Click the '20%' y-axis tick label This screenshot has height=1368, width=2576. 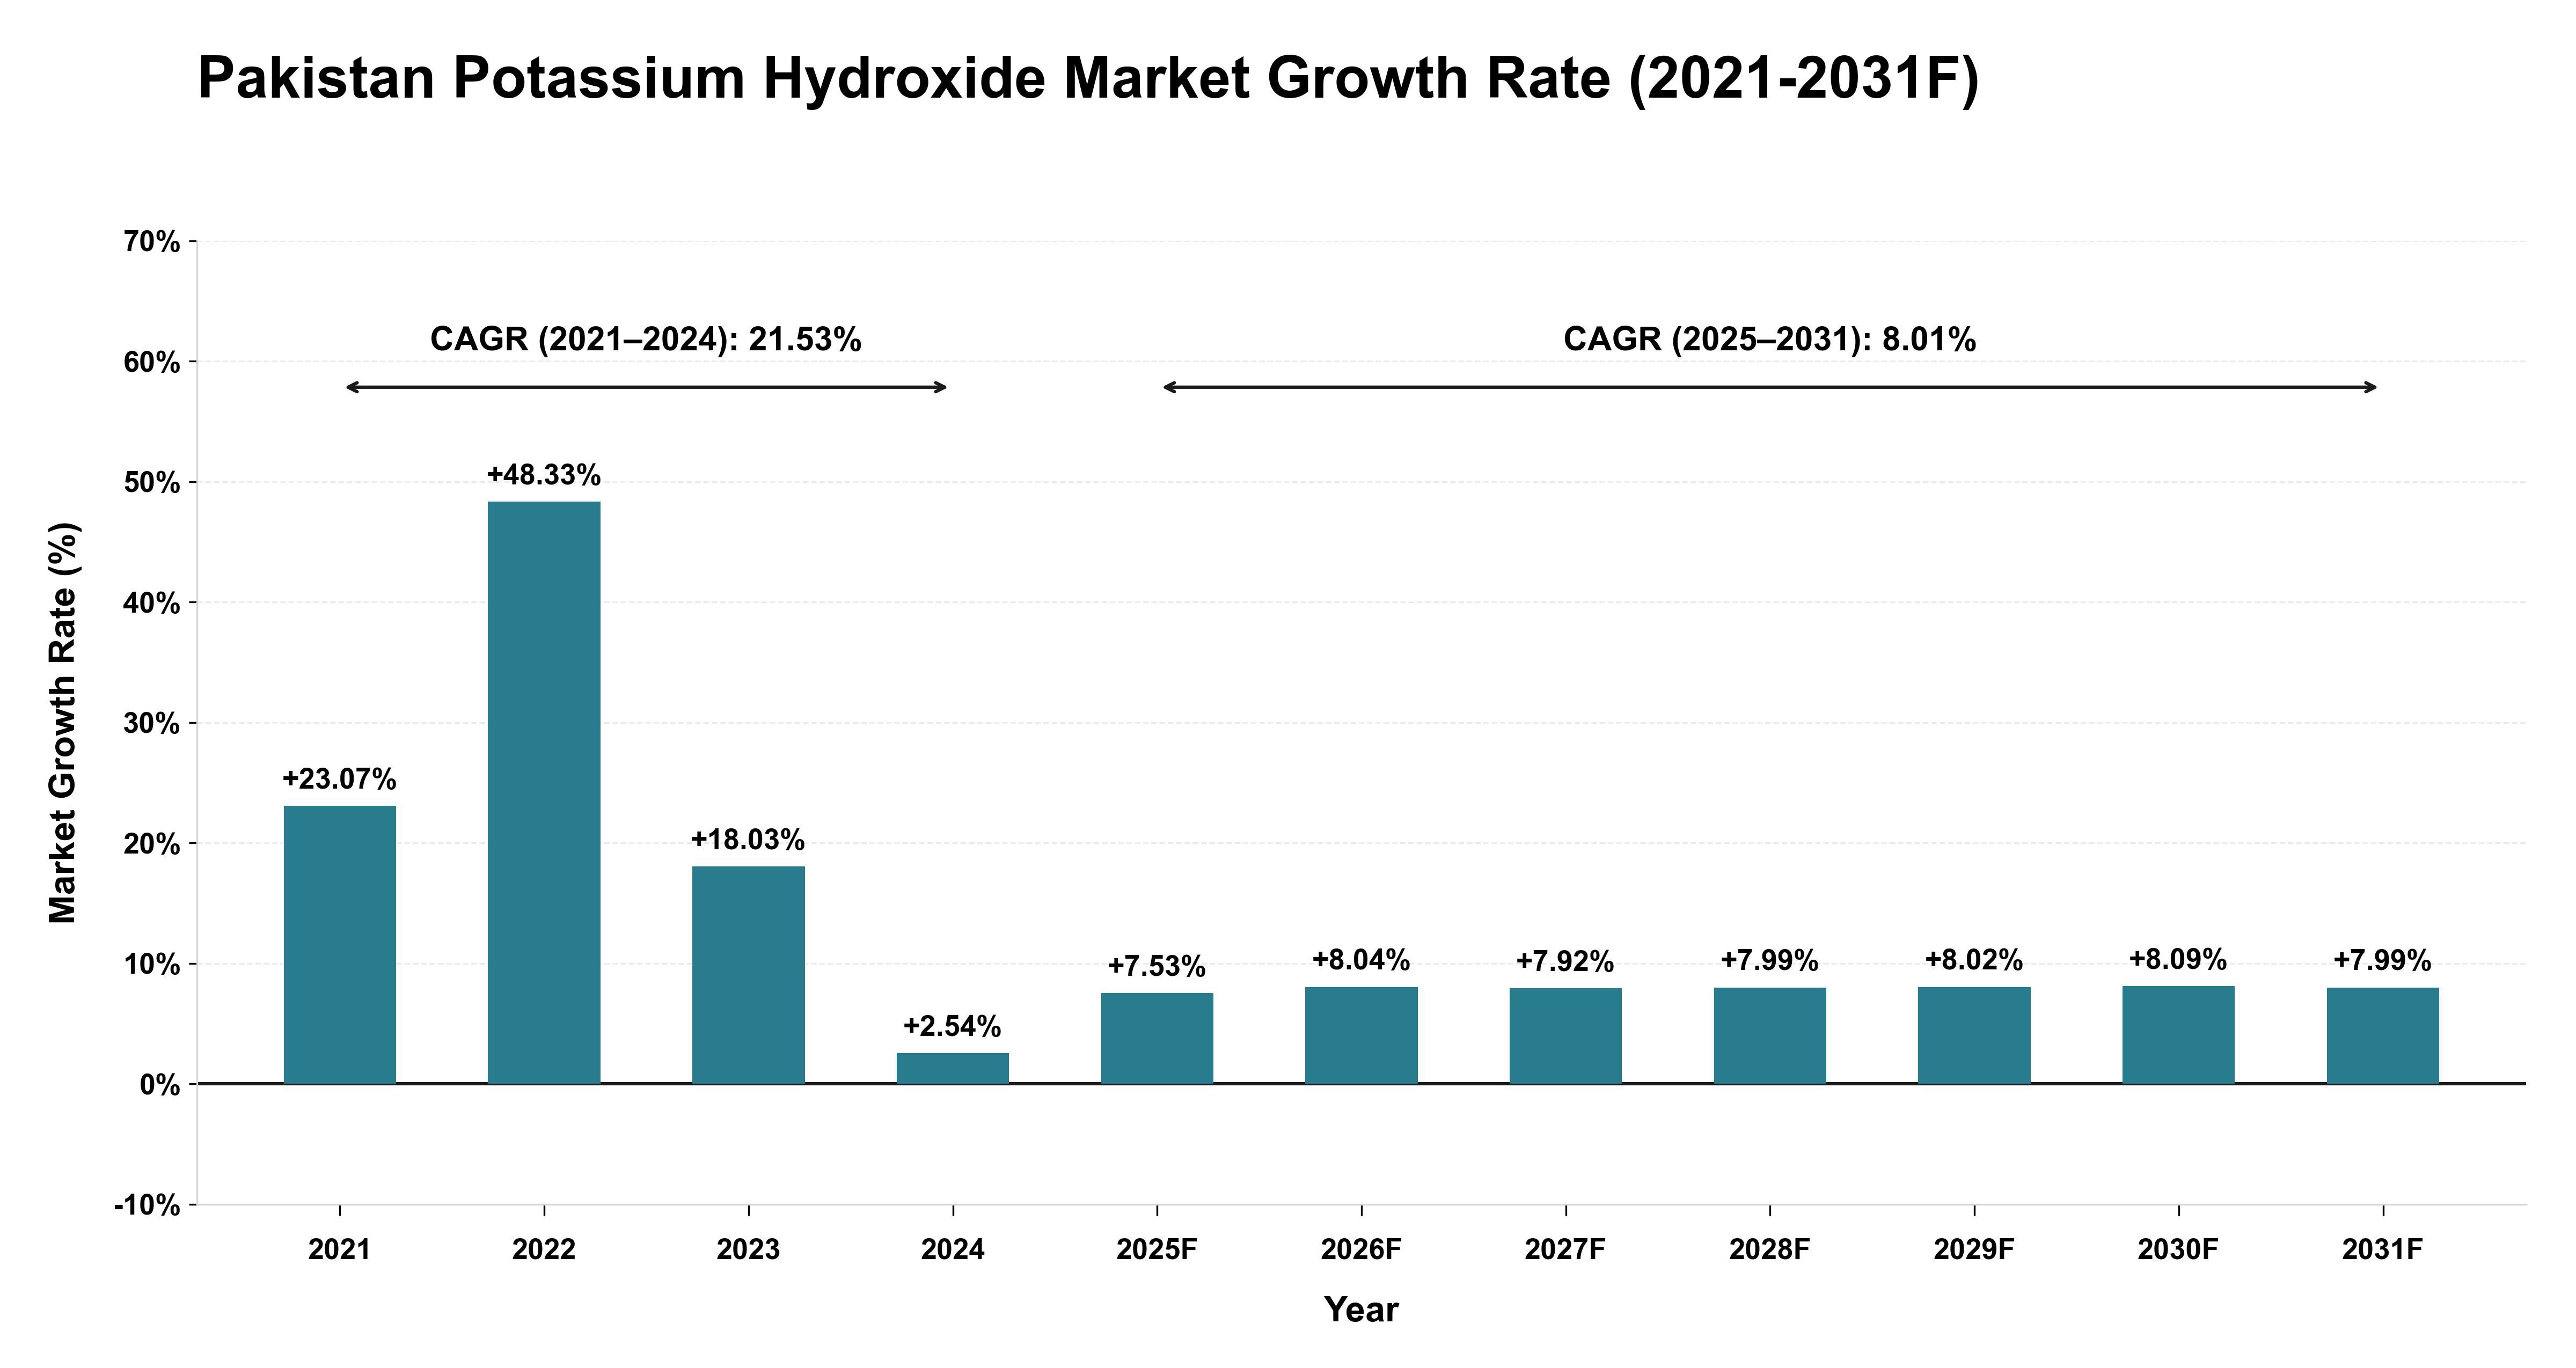[152, 844]
